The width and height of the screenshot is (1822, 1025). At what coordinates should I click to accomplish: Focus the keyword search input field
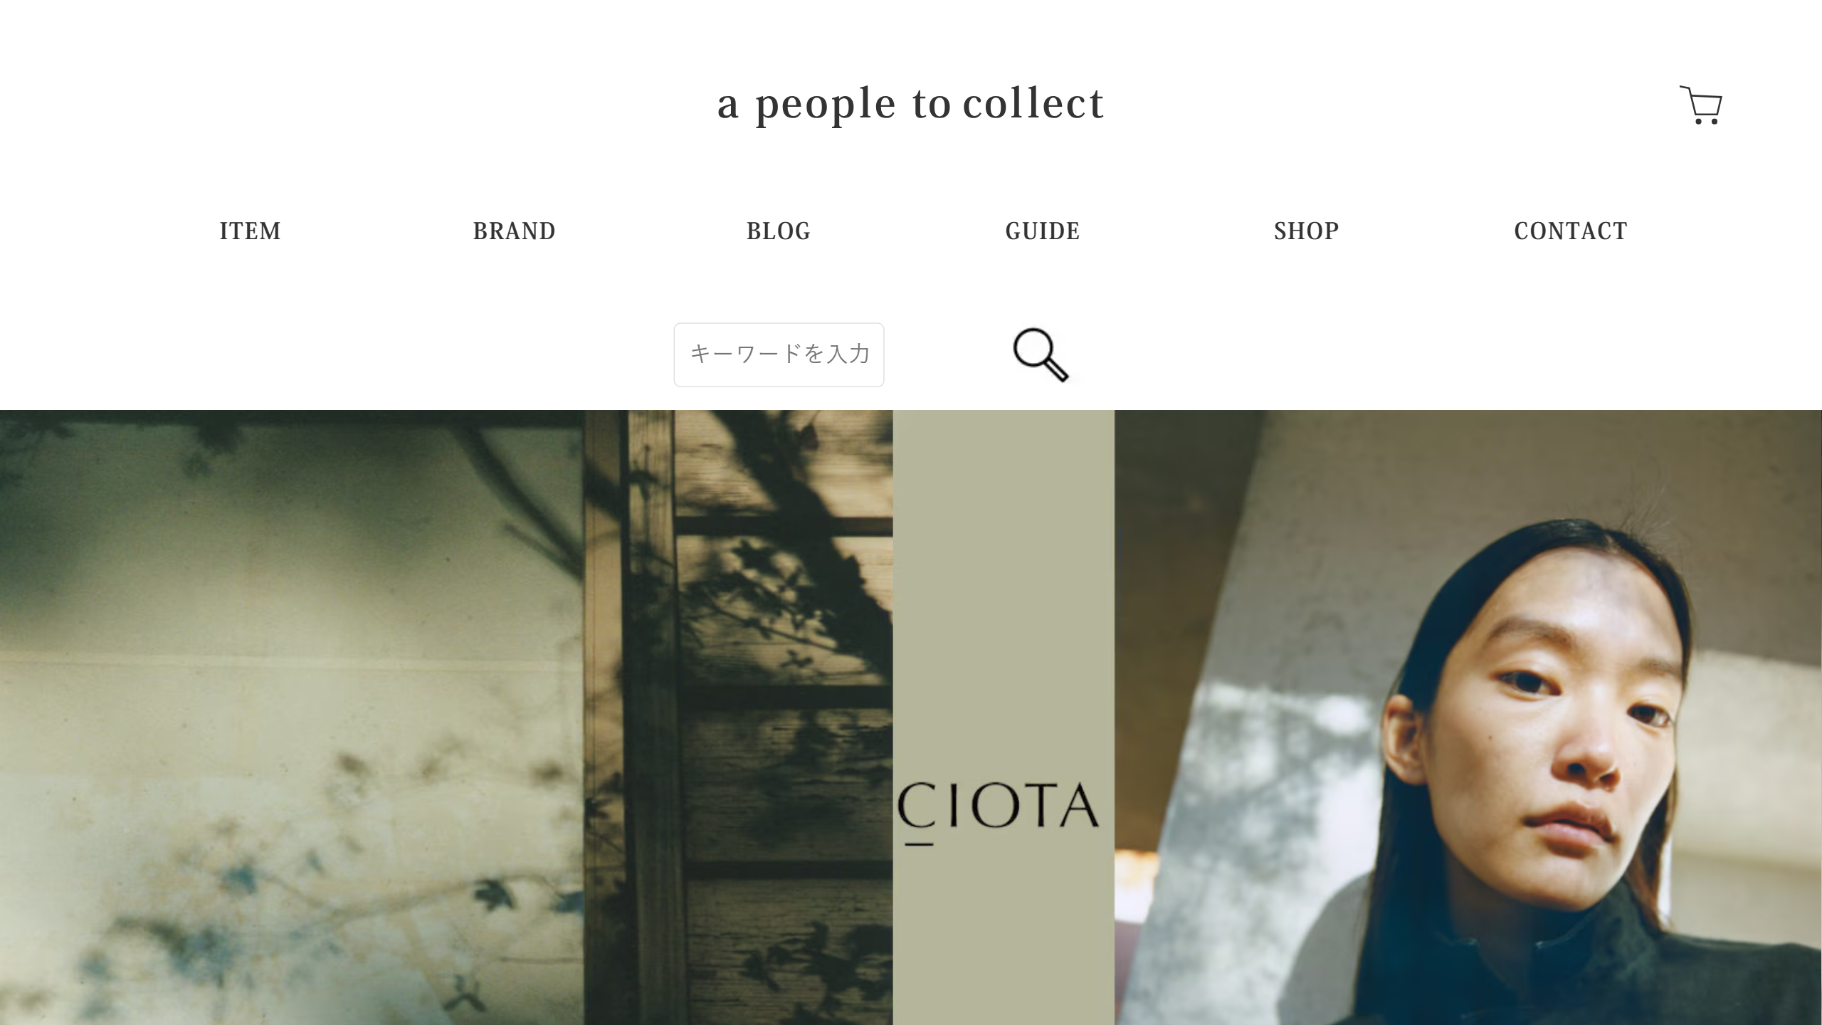pos(779,354)
